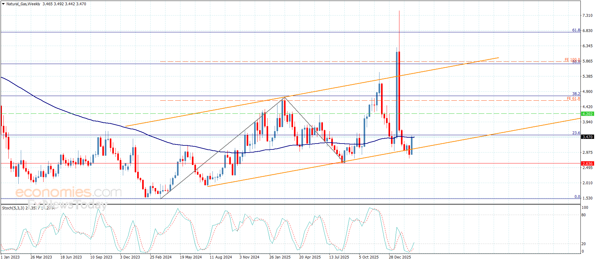Image resolution: width=596 pixels, height=261 pixels.
Task: Click the 19 May 2024 date label
Action: pos(191,257)
